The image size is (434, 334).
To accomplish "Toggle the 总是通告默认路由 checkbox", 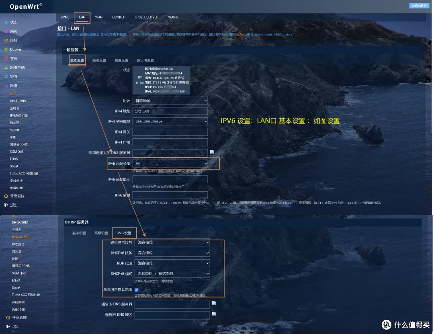I will pyautogui.click(x=137, y=290).
